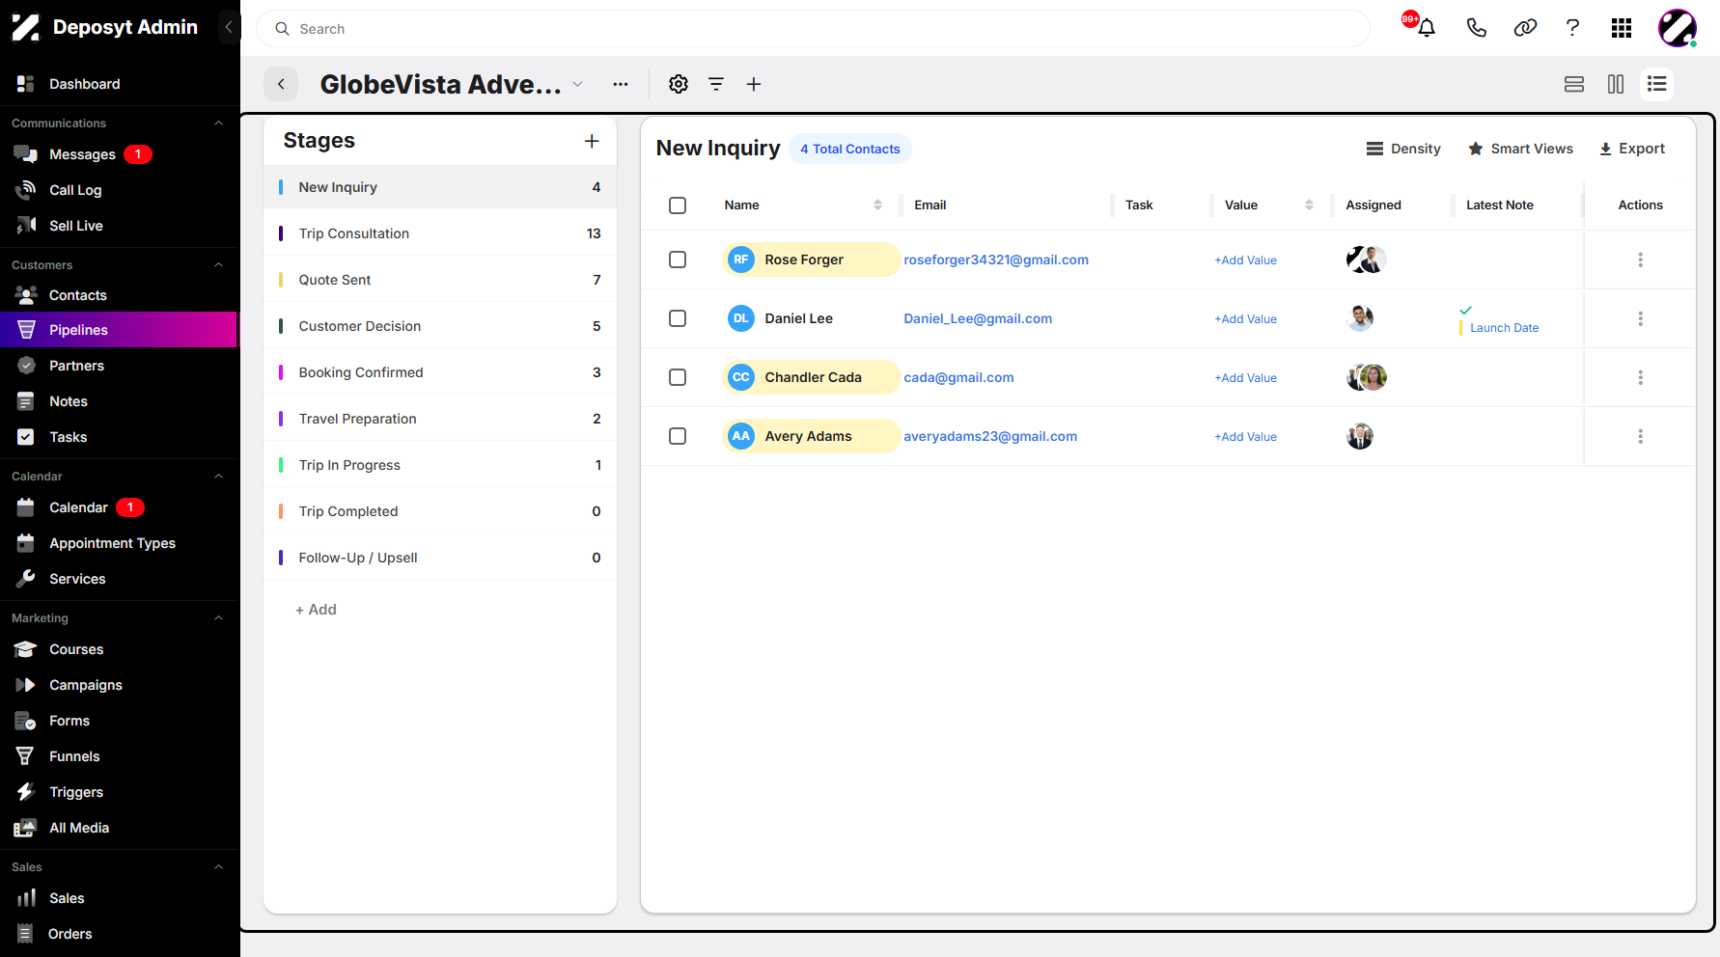Select the list view icon
Screen dimensions: 1720x957
[x=1657, y=84]
